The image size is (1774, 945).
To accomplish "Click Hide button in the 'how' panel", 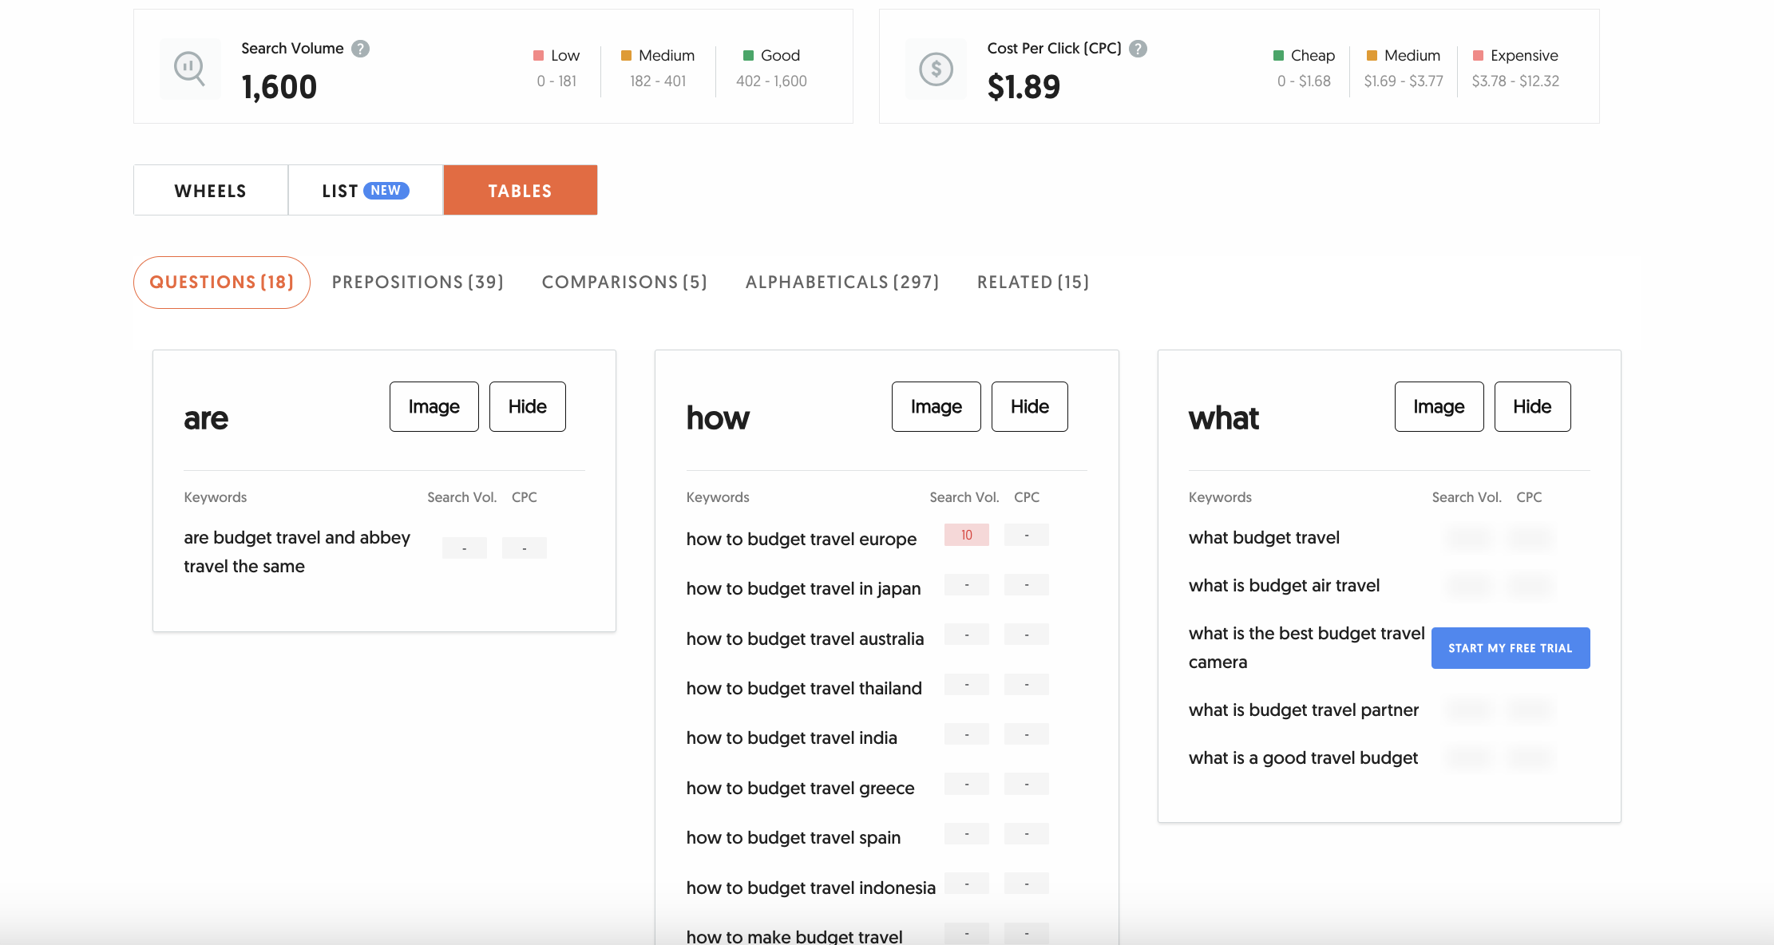I will 1029,405.
